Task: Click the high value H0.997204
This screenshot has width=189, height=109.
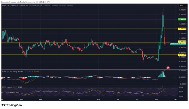Action: tap(38, 6)
